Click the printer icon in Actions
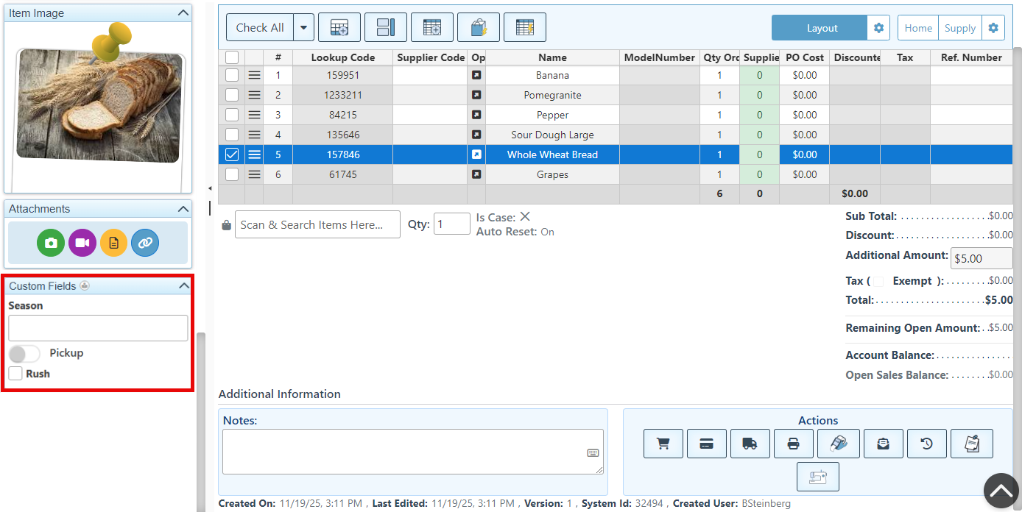 (793, 444)
